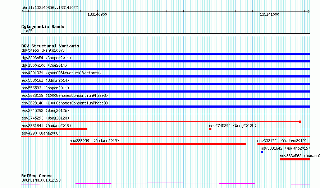
Task: Click the left arrow of the ruler
Action: point(22,11)
